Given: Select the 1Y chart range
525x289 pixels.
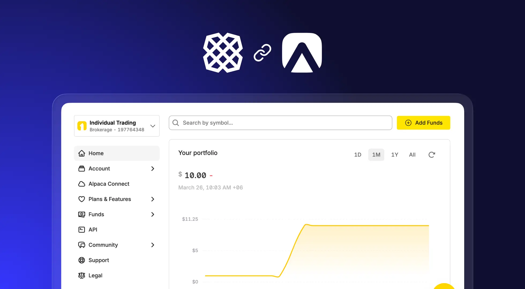Looking at the screenshot, I should (395, 155).
